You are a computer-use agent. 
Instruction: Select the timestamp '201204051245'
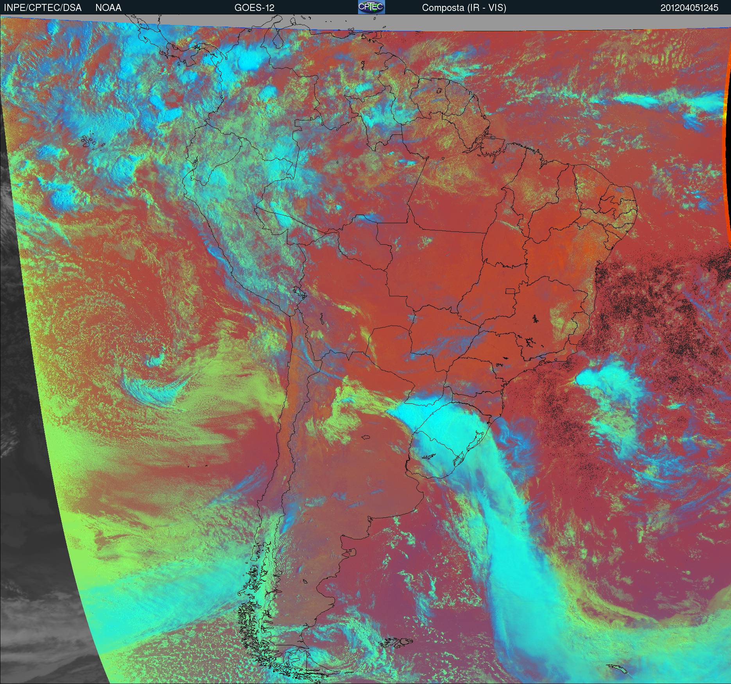690,8
